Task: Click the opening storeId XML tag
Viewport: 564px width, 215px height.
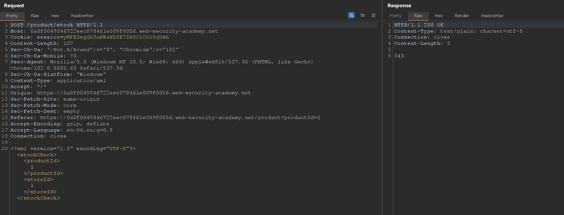Action: [x=39, y=180]
